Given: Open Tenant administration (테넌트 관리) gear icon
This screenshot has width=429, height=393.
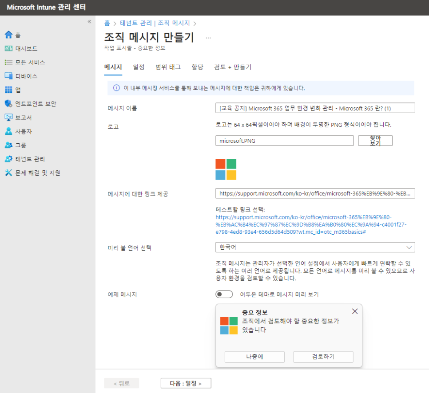Looking at the screenshot, I should (8, 159).
